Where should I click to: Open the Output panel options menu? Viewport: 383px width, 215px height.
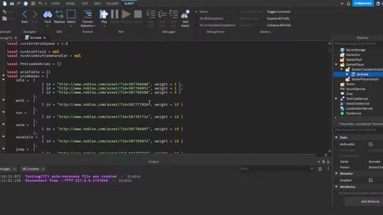coord(328,169)
